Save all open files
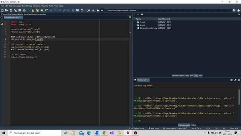Viewport: 241px width, 136px height. (15, 10)
